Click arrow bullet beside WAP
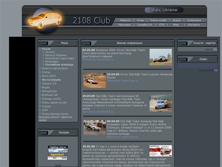 pos(40,110)
